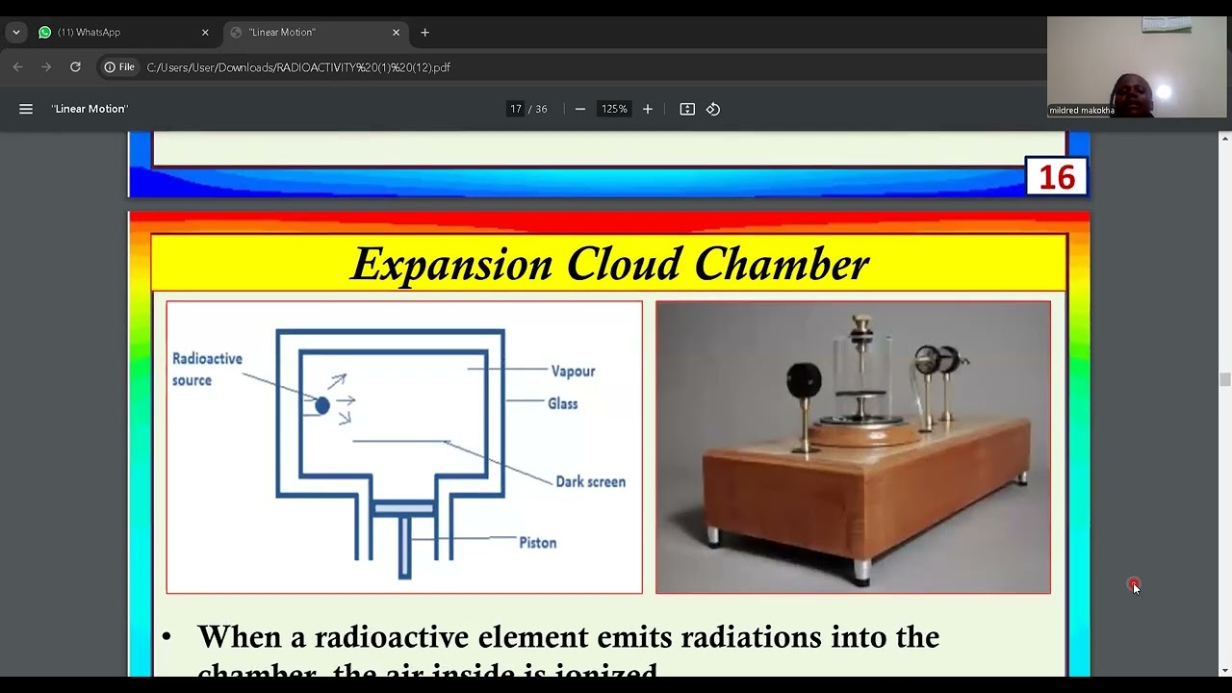The image size is (1232, 693).
Task: Click the "Linear Motion" PDF title text
Action: [x=90, y=109]
